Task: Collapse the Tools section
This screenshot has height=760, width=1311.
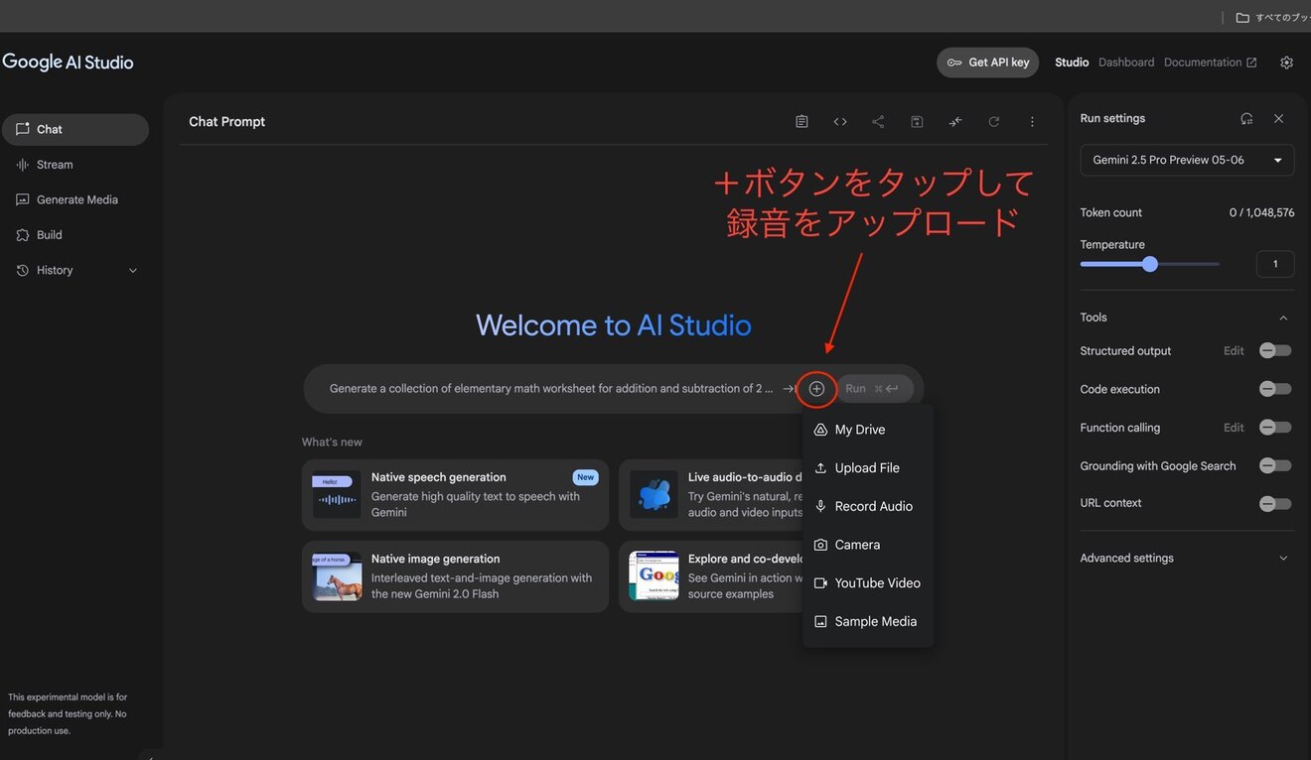Action: (x=1283, y=317)
